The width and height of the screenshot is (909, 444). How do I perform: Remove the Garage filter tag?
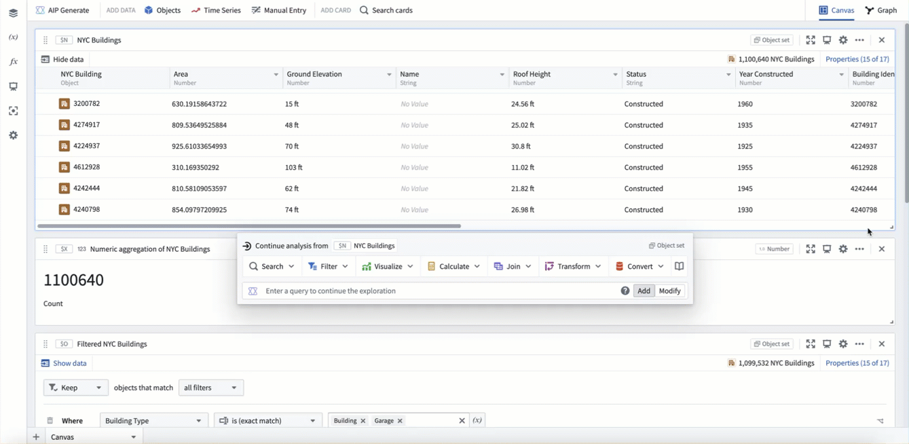400,421
